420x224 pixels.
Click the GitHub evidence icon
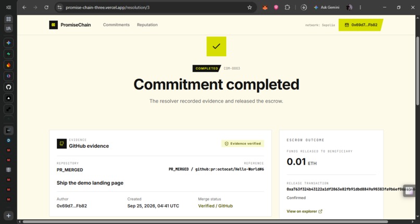(61, 143)
